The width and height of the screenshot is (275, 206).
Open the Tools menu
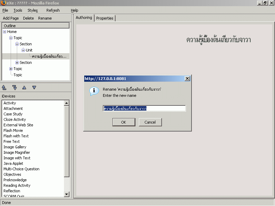[x=18, y=10]
